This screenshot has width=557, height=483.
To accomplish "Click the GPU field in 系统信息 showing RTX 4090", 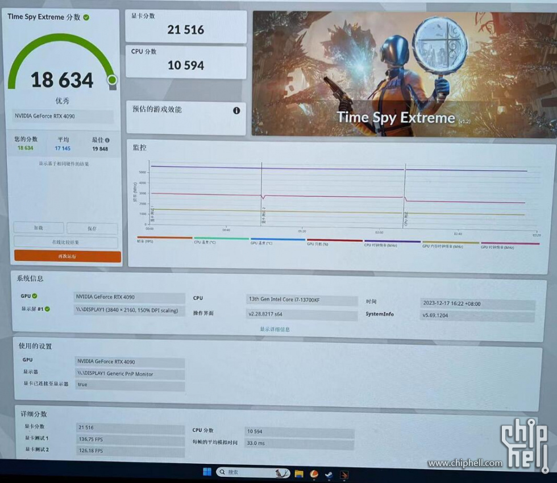I will point(130,297).
